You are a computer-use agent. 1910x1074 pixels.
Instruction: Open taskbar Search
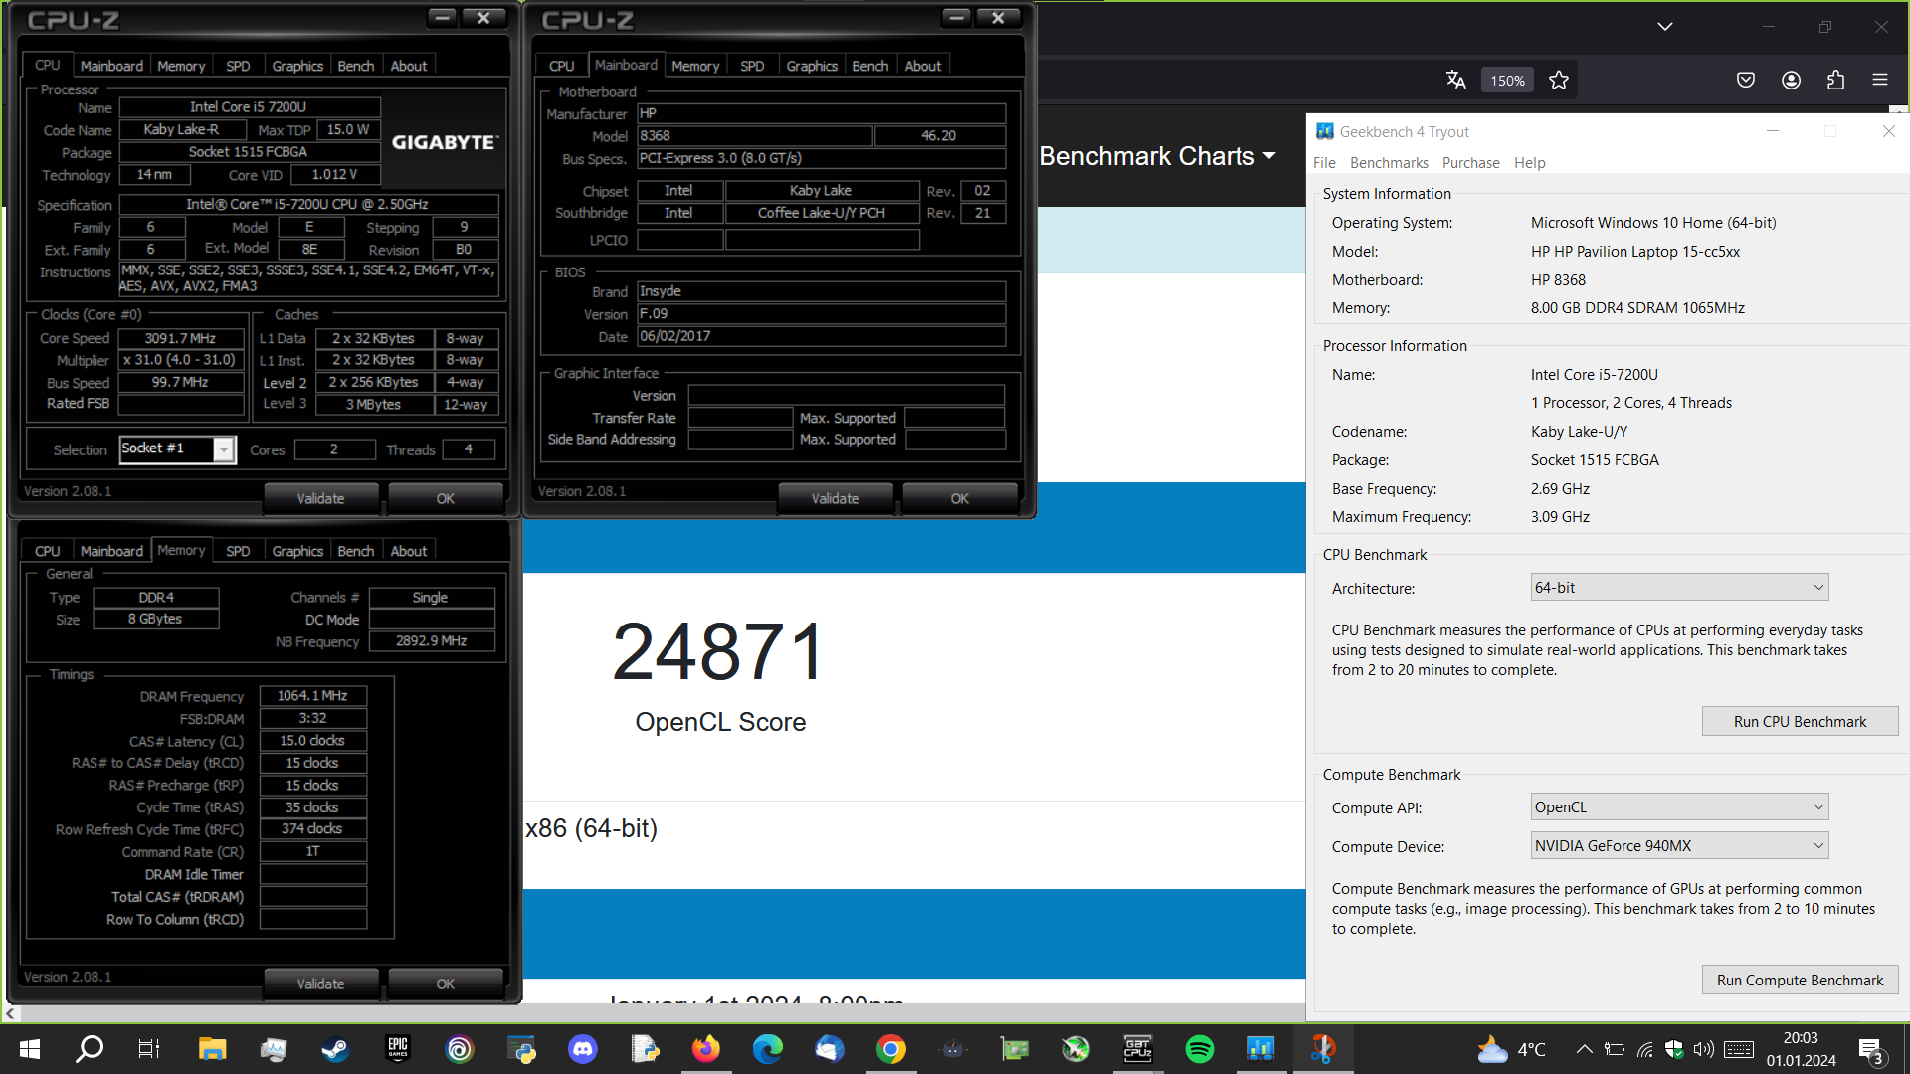[x=90, y=1049]
